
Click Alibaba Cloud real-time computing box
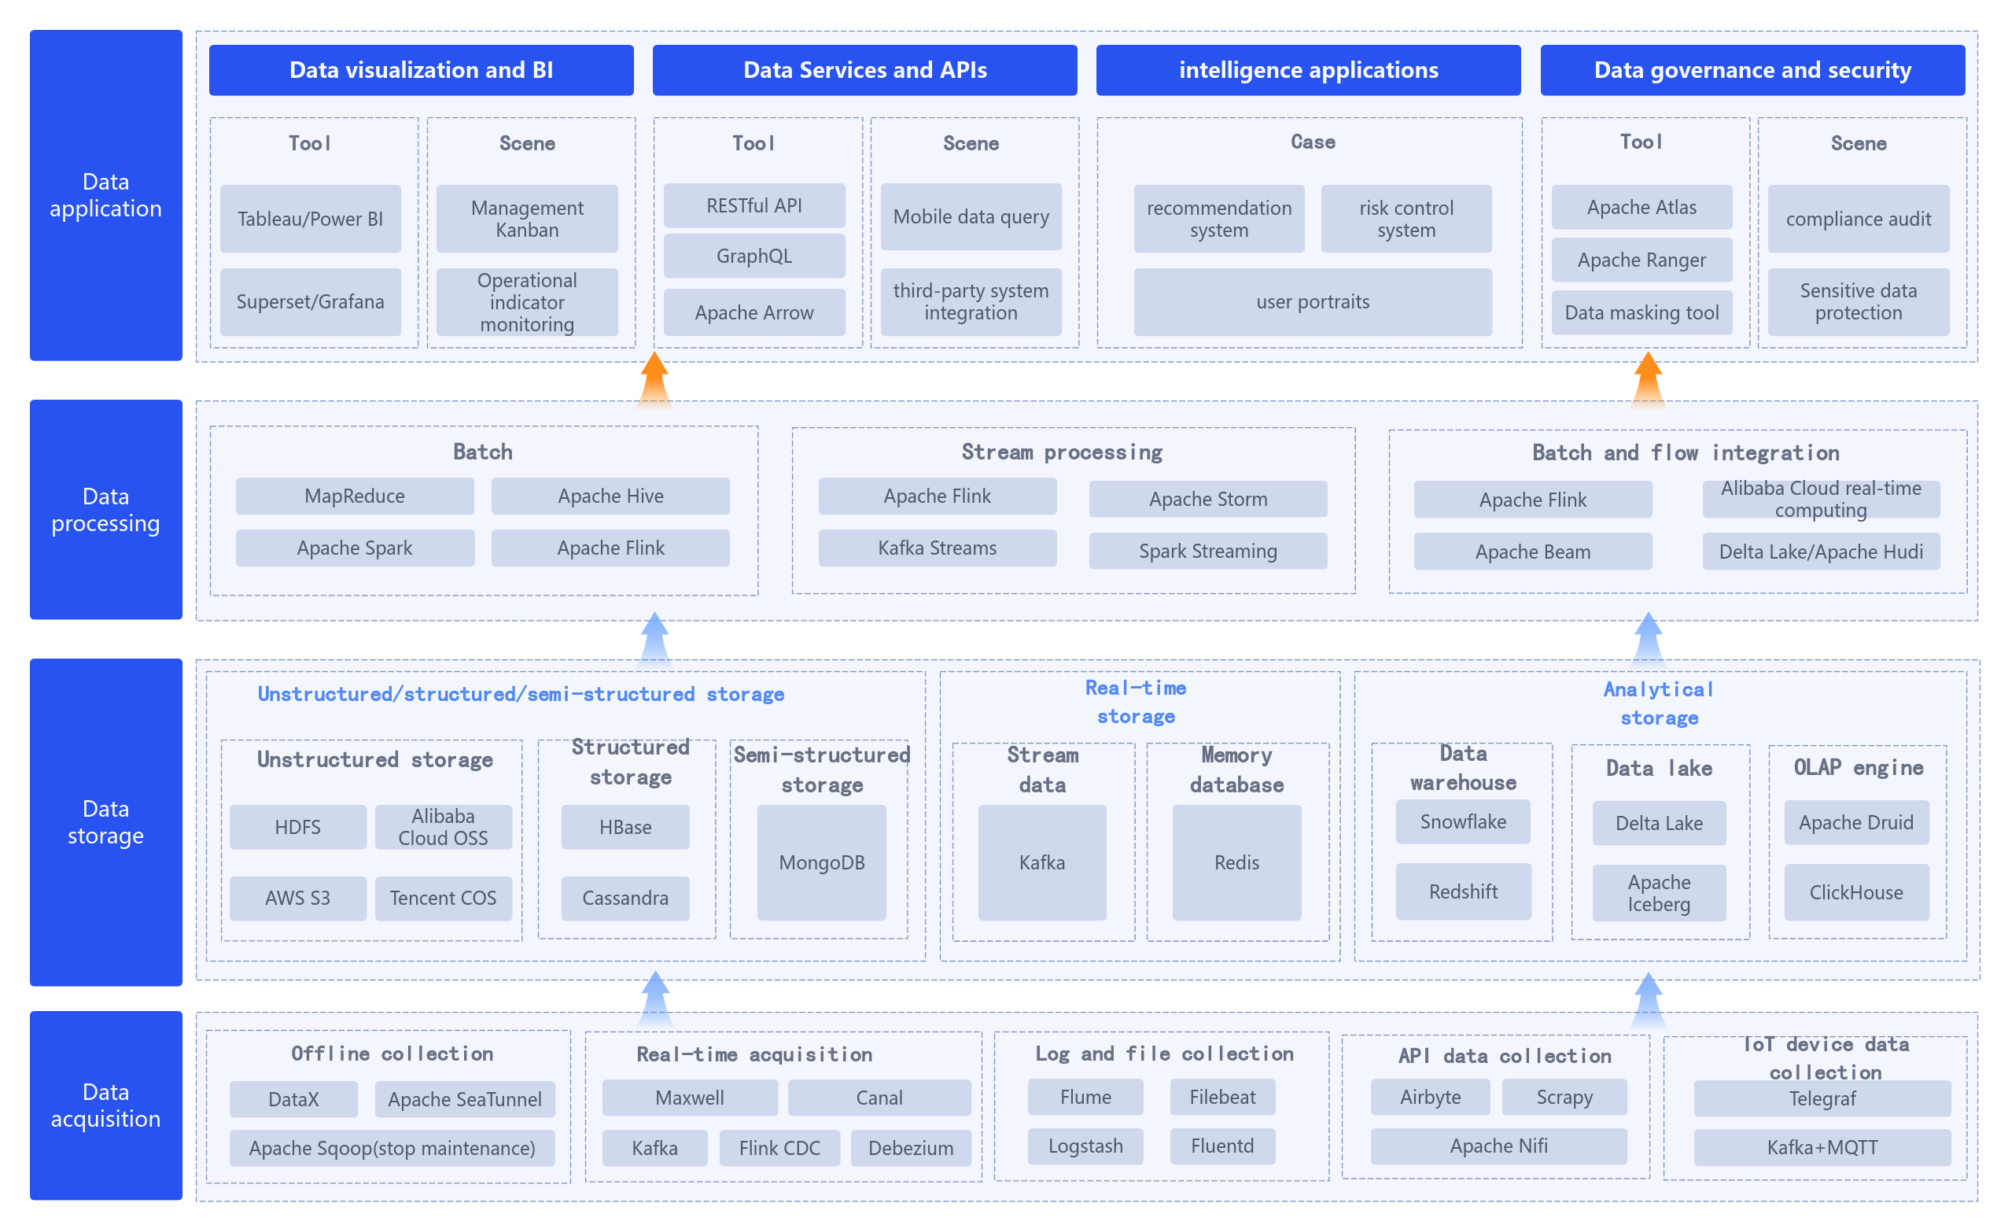click(x=1821, y=500)
